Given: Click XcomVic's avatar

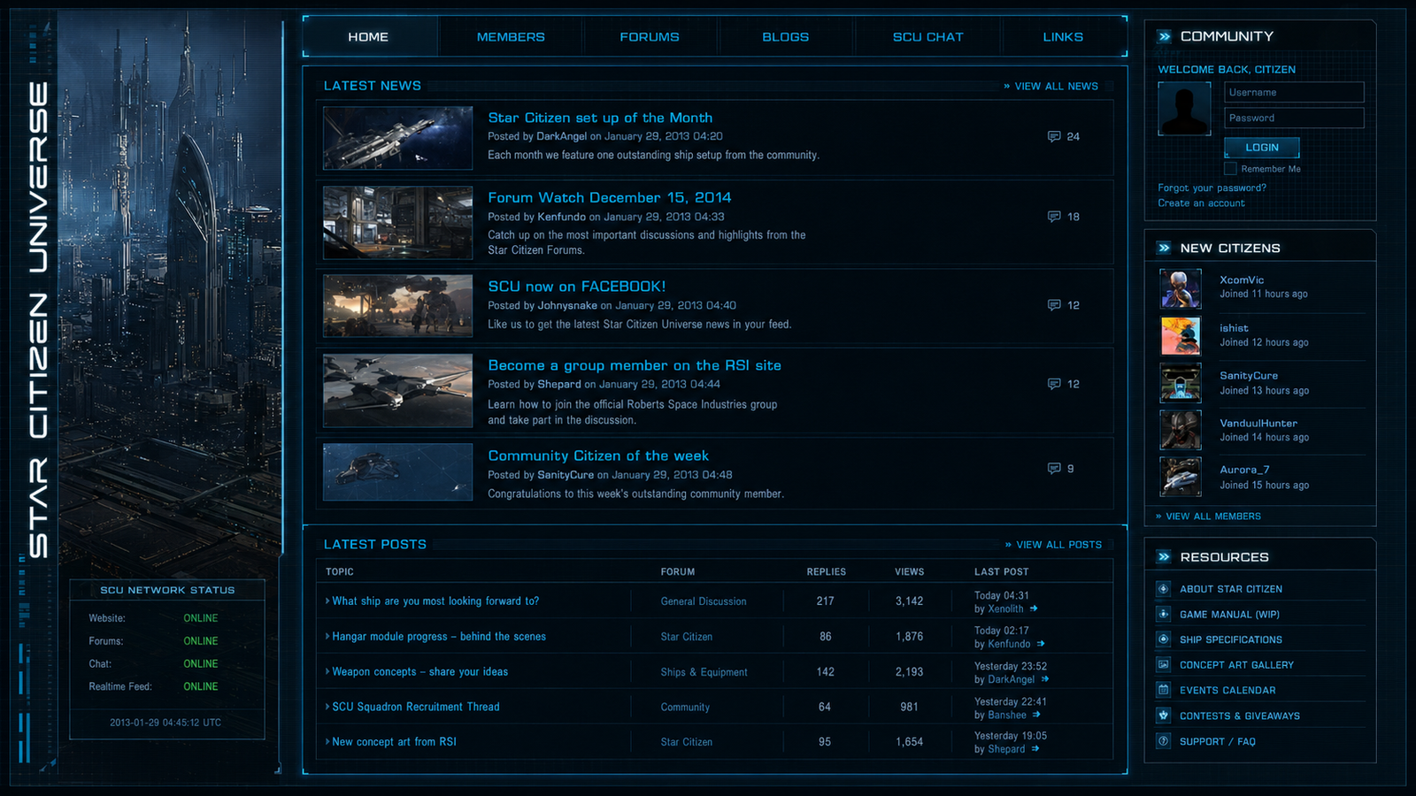Looking at the screenshot, I should 1181,288.
